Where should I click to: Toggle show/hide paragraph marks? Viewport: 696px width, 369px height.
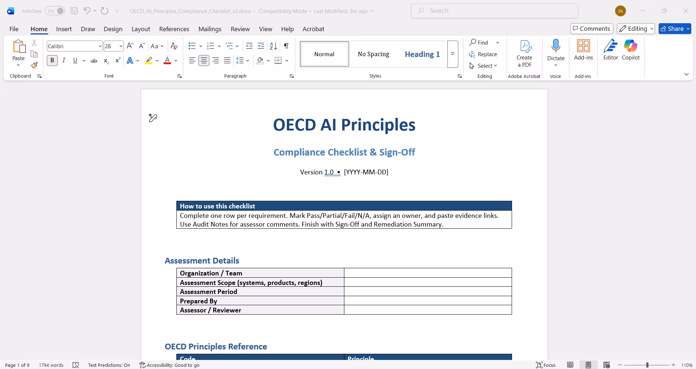286,46
